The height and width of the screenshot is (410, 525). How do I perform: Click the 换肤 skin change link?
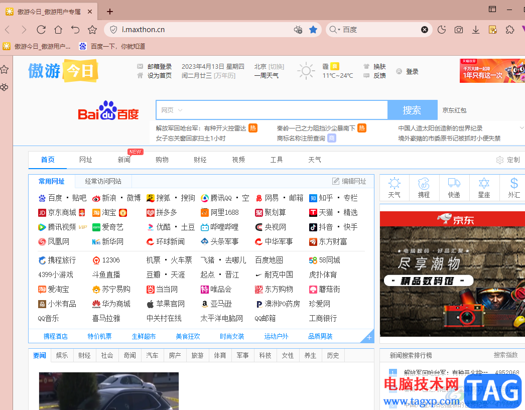379,67
